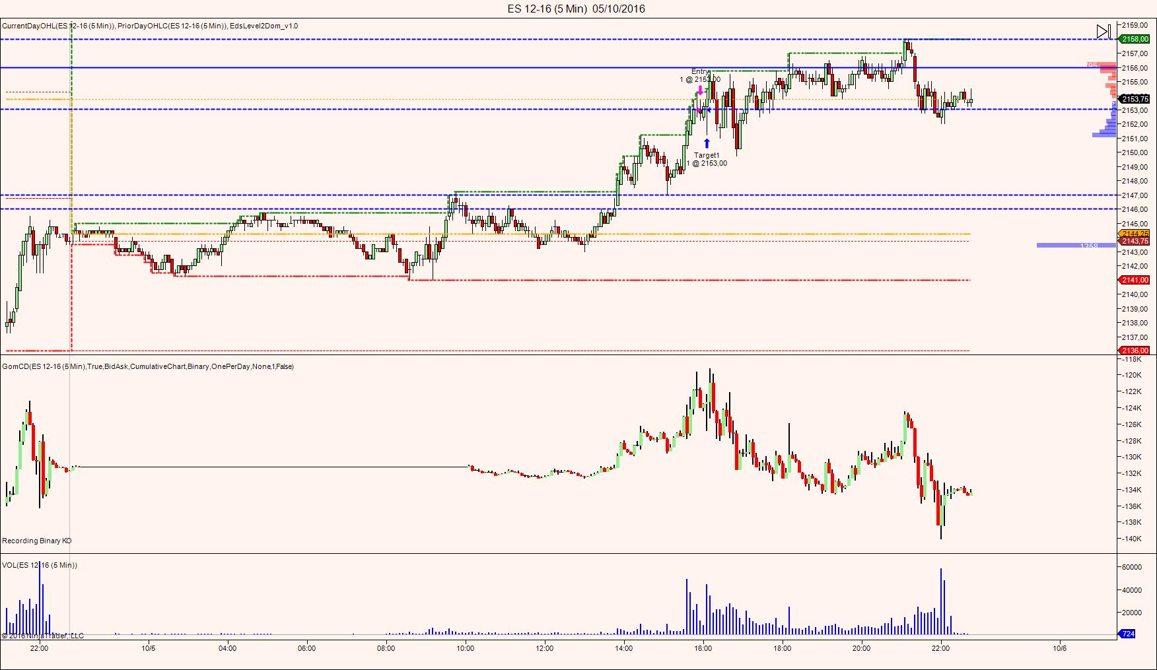Click the -130K cumulative delta axis label

(x=1132, y=457)
